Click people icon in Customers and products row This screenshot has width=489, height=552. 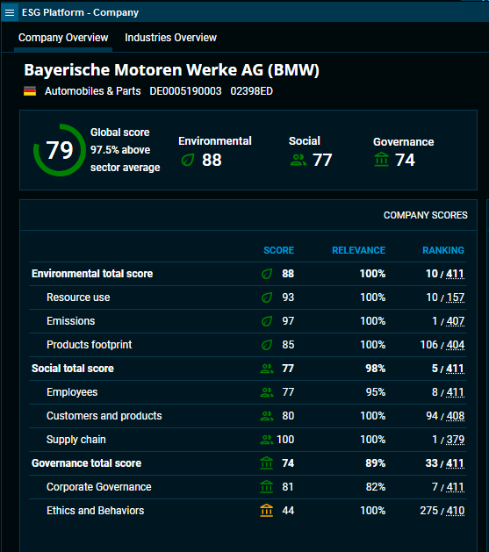point(267,416)
